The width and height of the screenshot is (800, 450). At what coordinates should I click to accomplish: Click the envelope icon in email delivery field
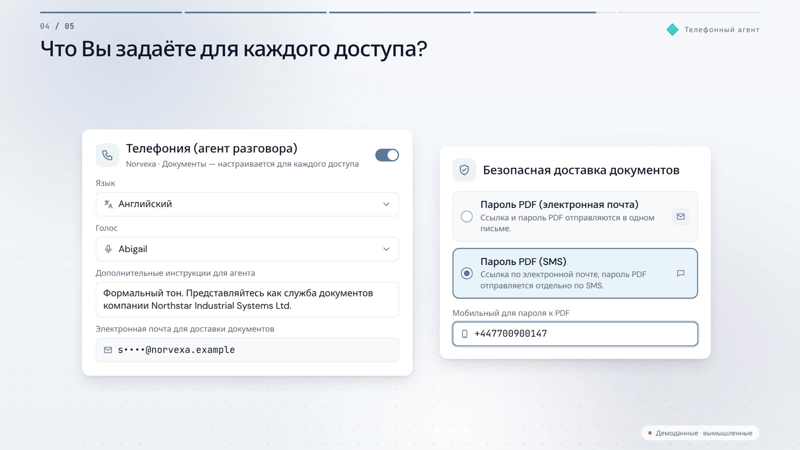[x=108, y=350]
